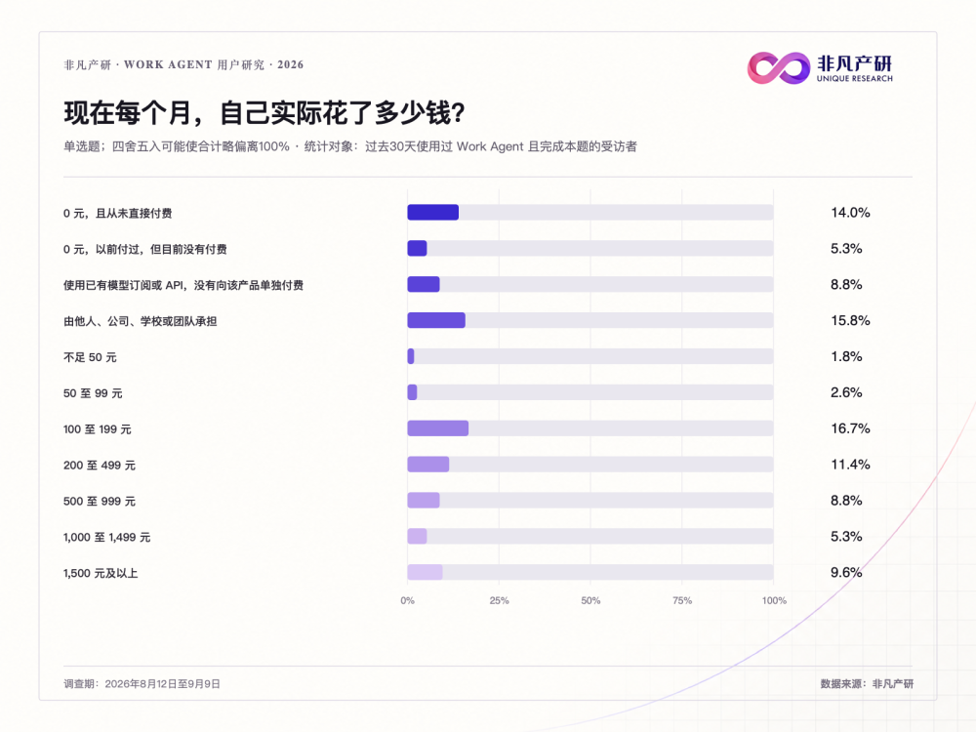Select label 200 至 499 元

(99, 466)
